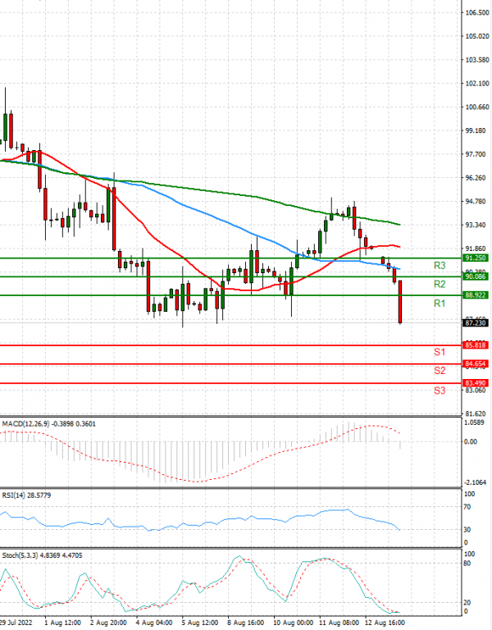Click the 106.500 price axis label

point(476,13)
